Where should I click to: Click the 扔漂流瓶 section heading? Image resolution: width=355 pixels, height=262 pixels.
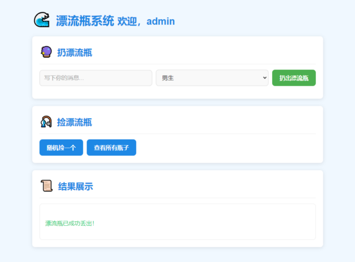click(x=75, y=53)
